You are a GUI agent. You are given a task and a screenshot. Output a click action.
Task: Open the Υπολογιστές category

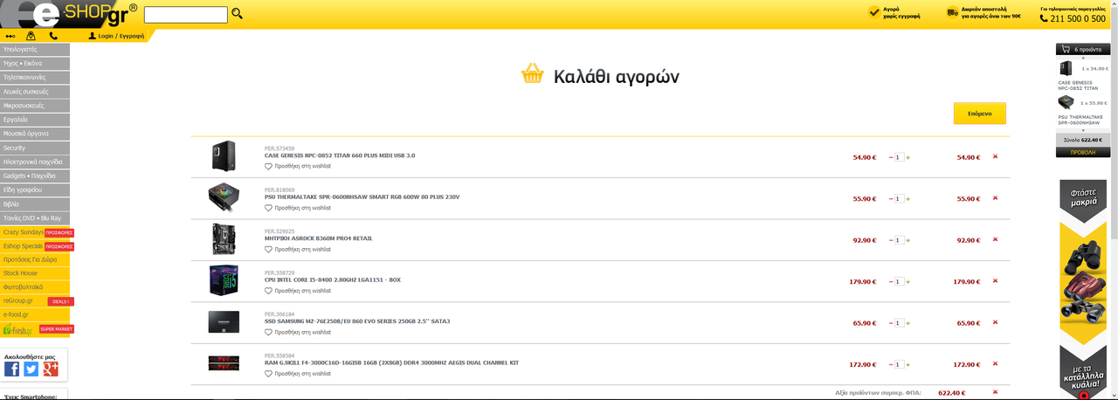click(x=35, y=50)
